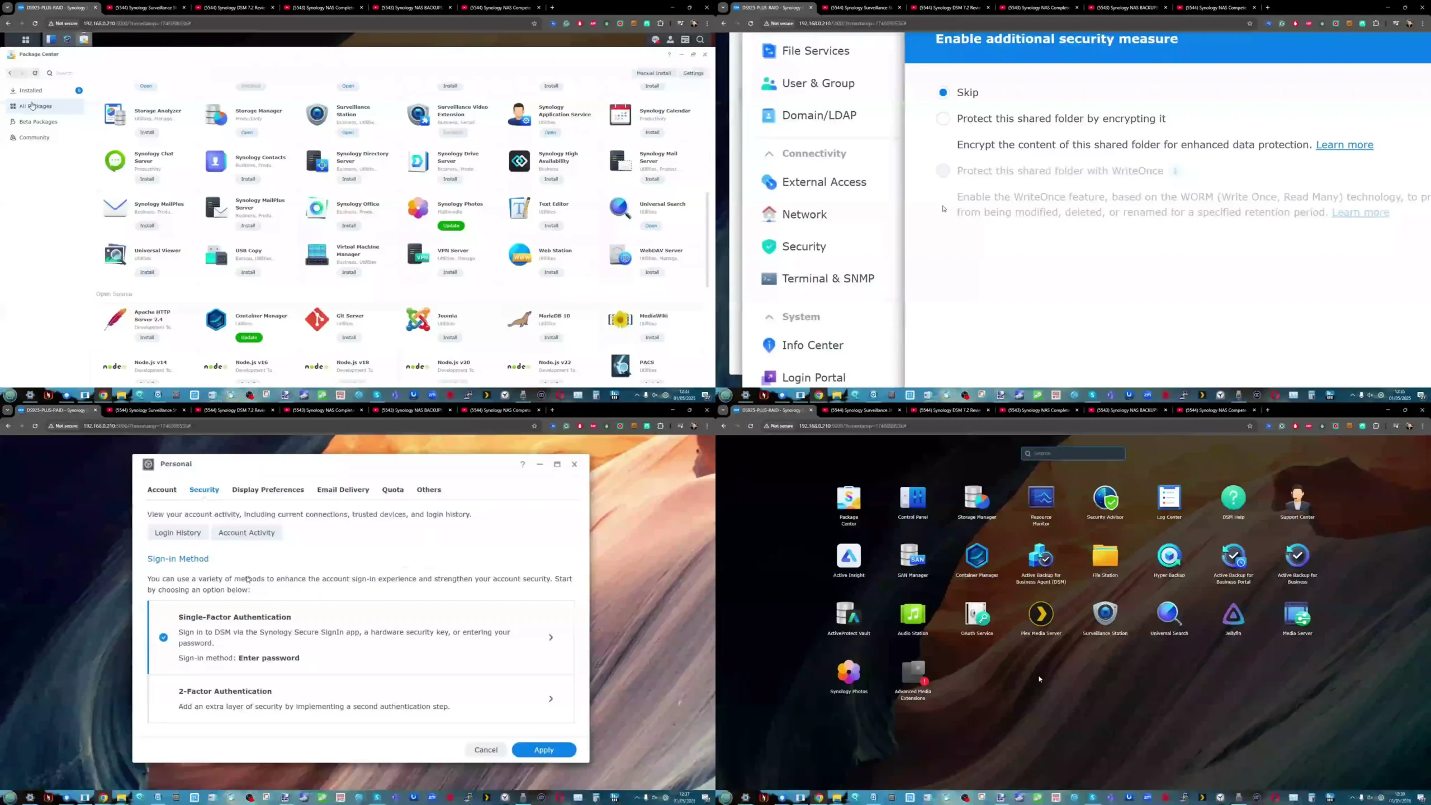The image size is (1431, 805).
Task: Launch Support Center from the main menu
Action: [x=1297, y=502]
